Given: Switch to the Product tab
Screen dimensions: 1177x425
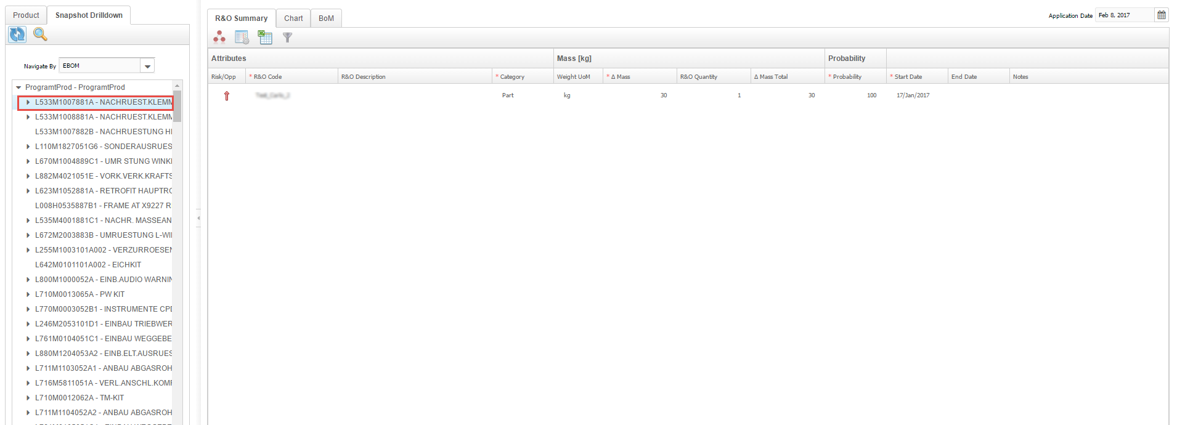Looking at the screenshot, I should [26, 15].
